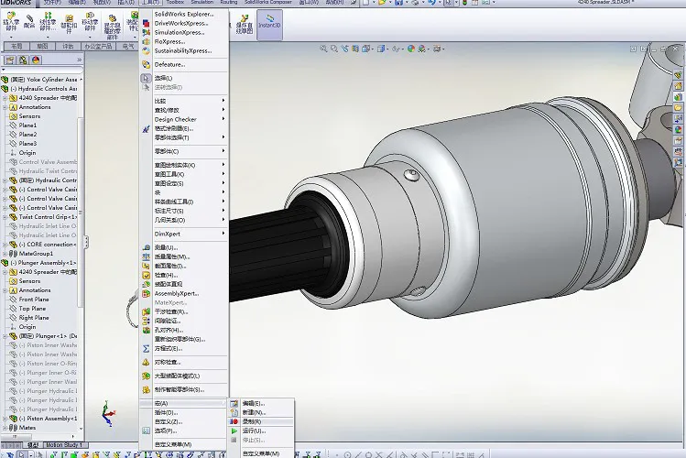
Task: Open dropdown arrow under Insert Components button
Action: pyautogui.click(x=11, y=38)
